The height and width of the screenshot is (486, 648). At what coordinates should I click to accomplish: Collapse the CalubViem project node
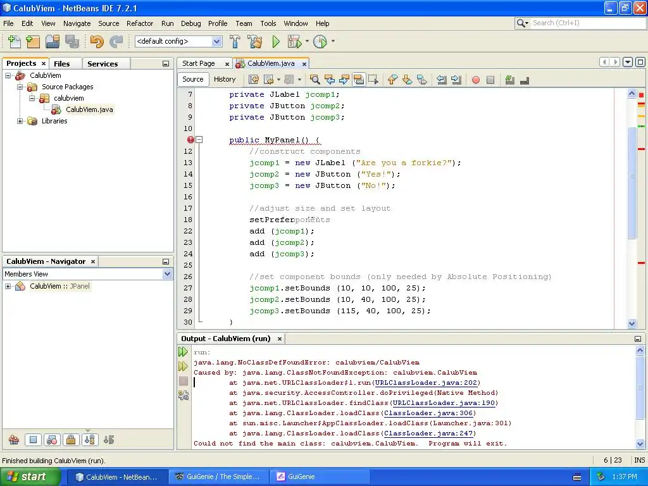pyautogui.click(x=8, y=76)
